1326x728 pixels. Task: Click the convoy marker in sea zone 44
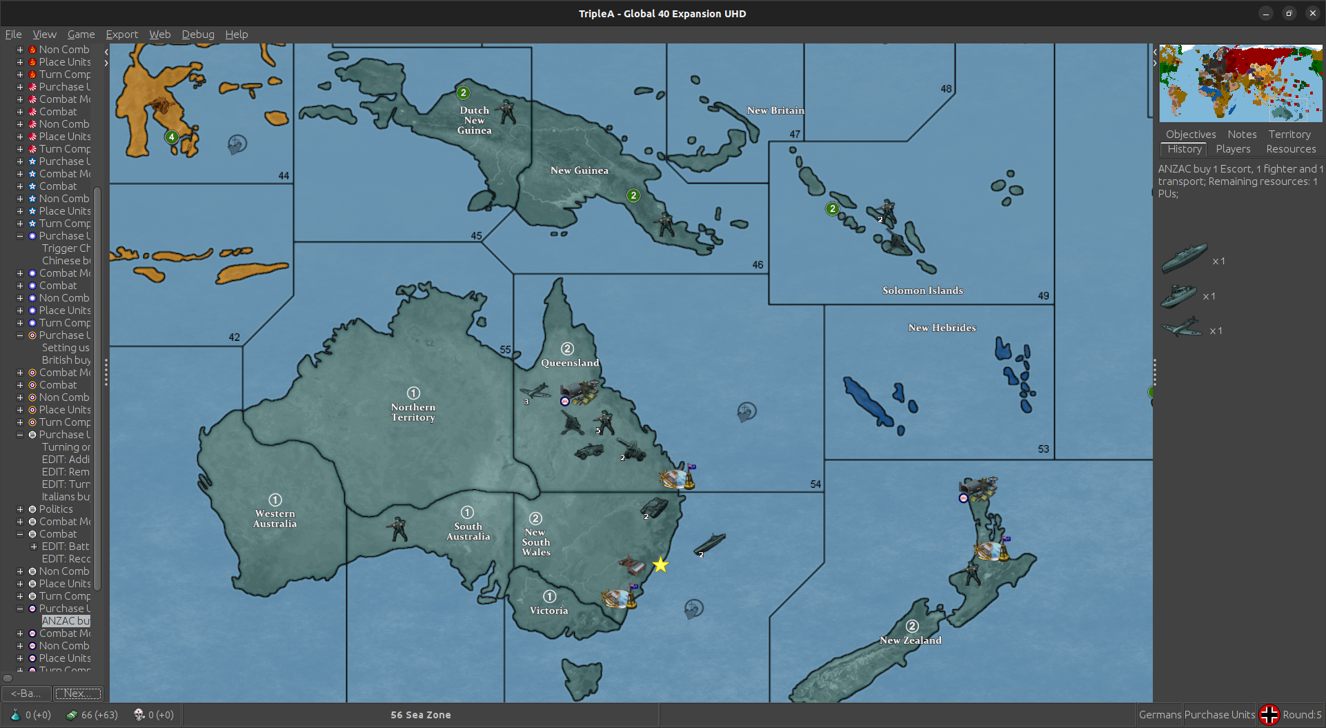[x=237, y=144]
